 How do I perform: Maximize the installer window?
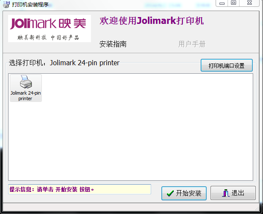click(x=233, y=3)
